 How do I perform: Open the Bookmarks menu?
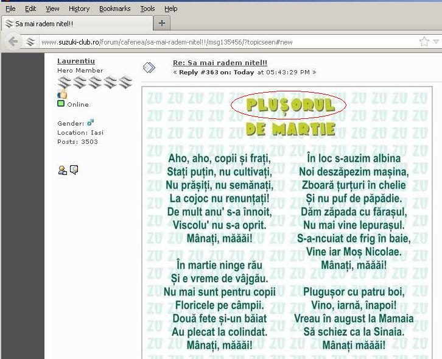(114, 9)
